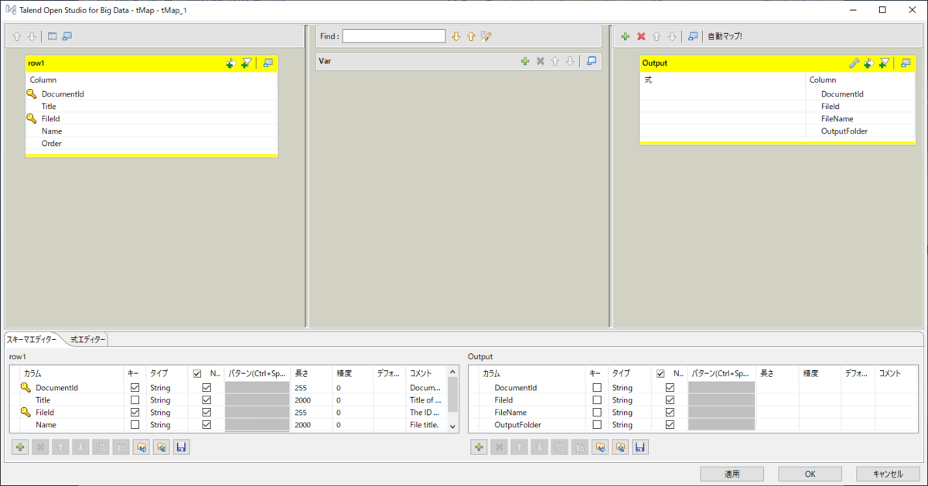The width and height of the screenshot is (928, 486).
Task: Enable the expression filter icon in Output header
Action: click(884, 63)
